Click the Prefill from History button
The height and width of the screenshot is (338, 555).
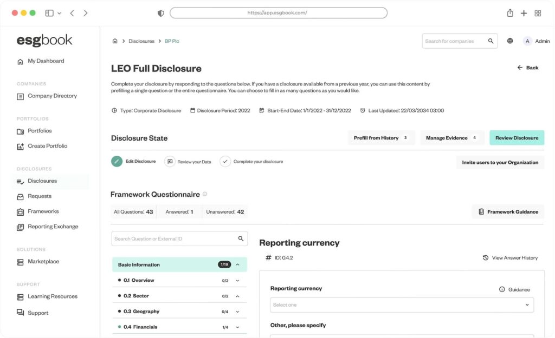[381, 138]
